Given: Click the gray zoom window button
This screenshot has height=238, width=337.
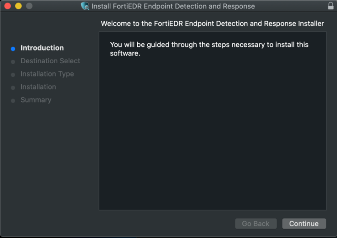Looking at the screenshot, I should (x=29, y=6).
